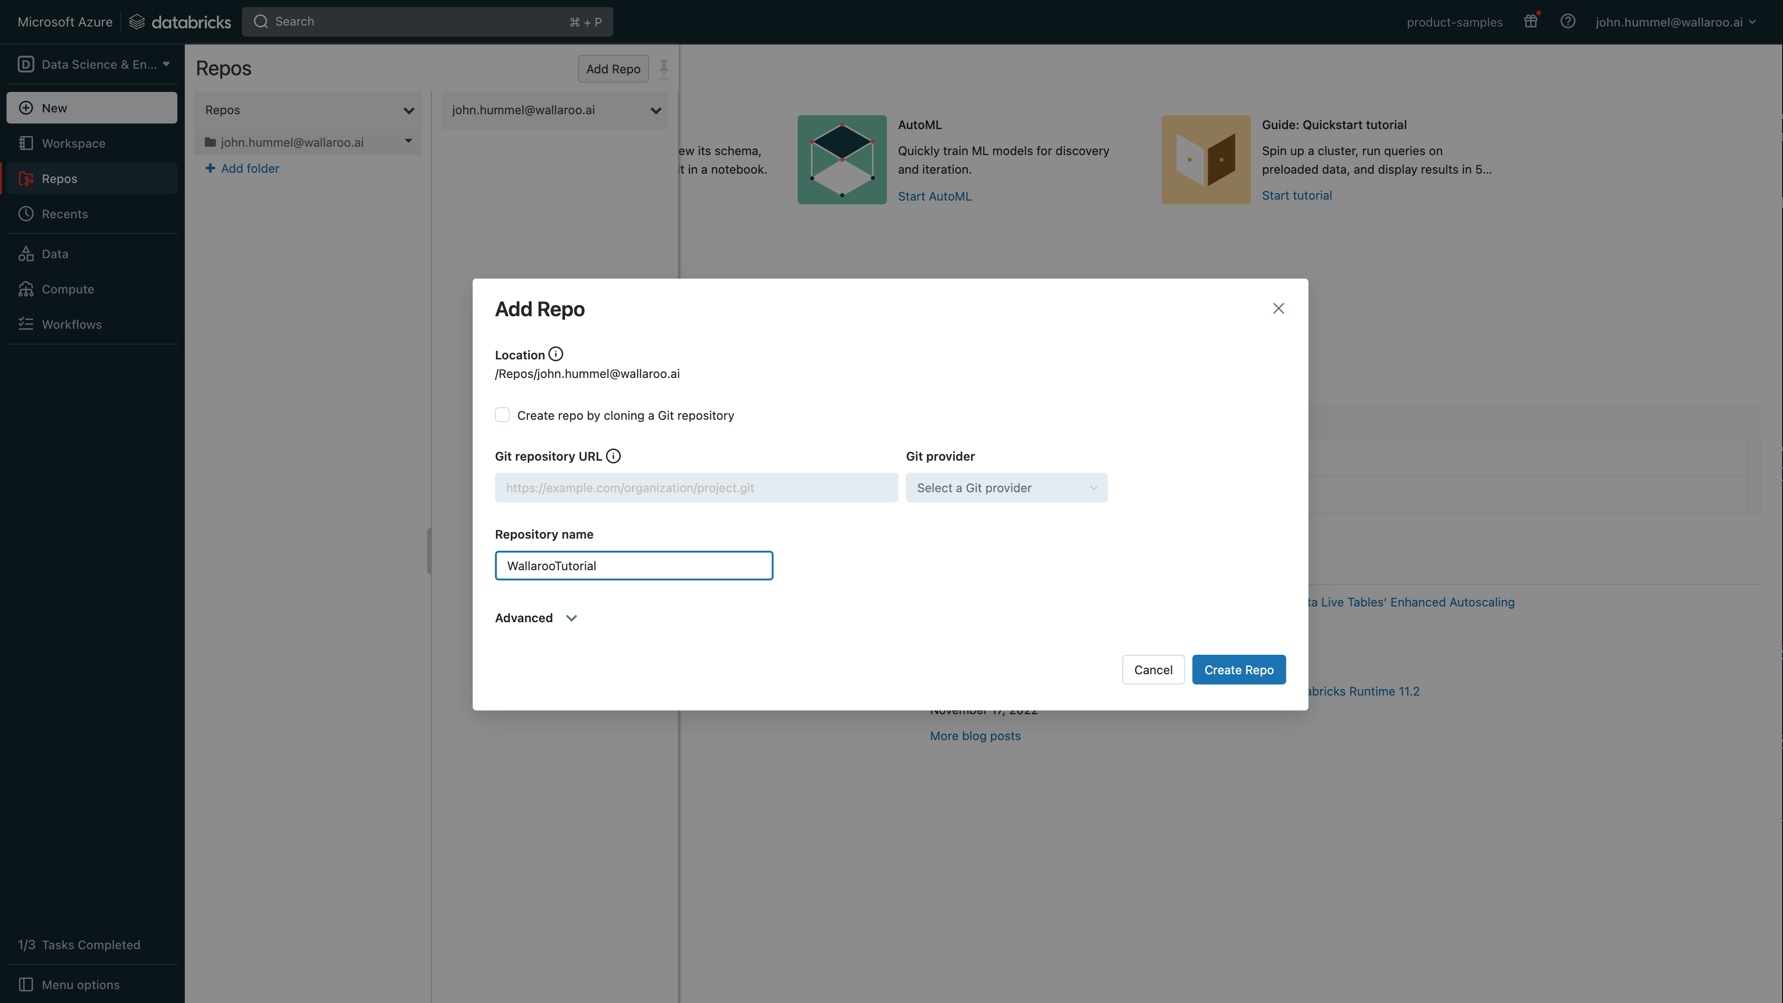Enable Create repo by cloning a Git repository
Image resolution: width=1783 pixels, height=1003 pixels.
(x=502, y=415)
